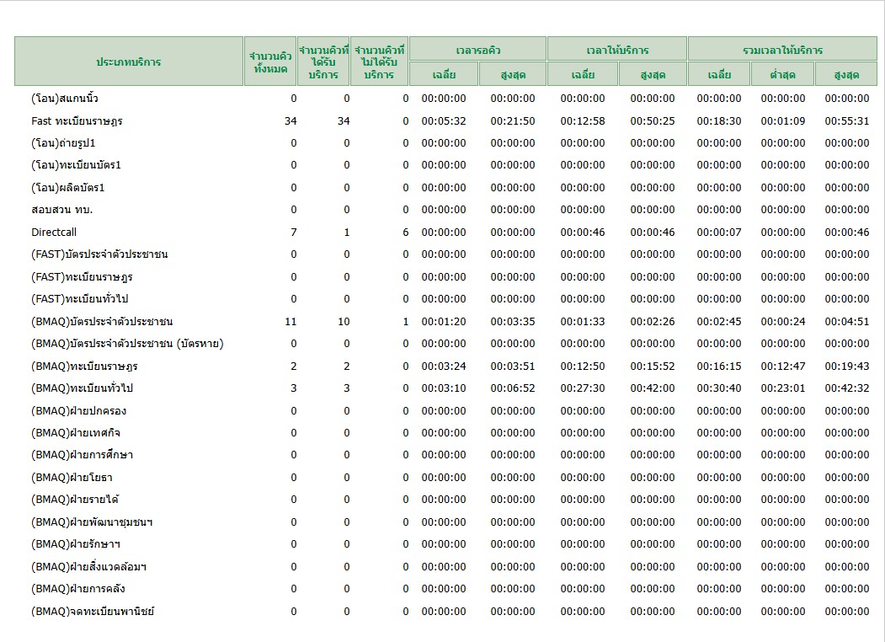Select the (BMAQ)ฝ่ายปกครอง row label
Screen dimensions: 885x642
coord(78,410)
